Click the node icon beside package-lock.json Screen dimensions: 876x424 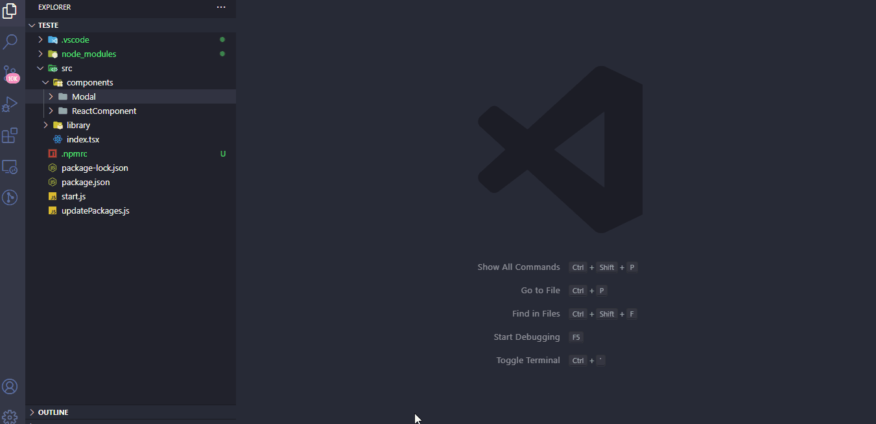tap(53, 168)
